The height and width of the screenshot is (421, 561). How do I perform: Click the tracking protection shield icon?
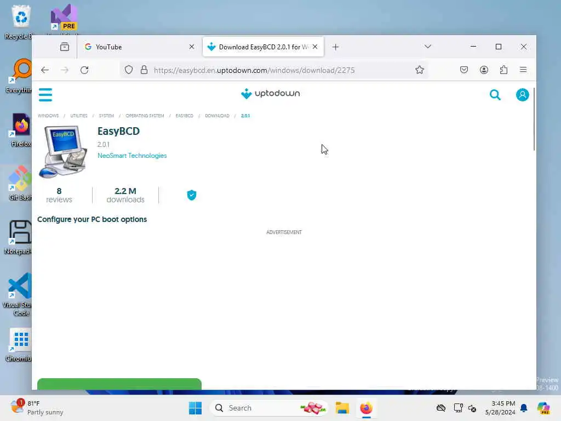tap(129, 70)
